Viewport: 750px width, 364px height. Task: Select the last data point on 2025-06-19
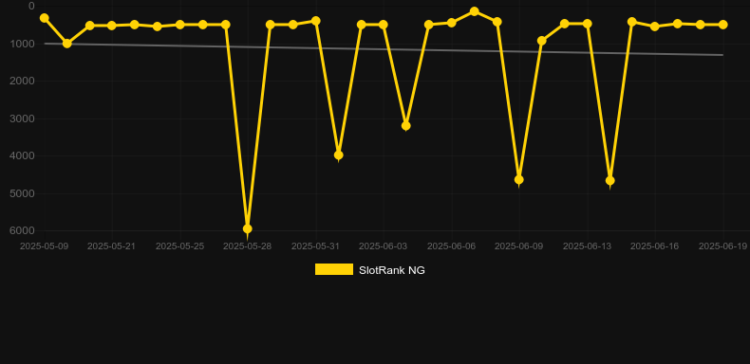point(722,25)
